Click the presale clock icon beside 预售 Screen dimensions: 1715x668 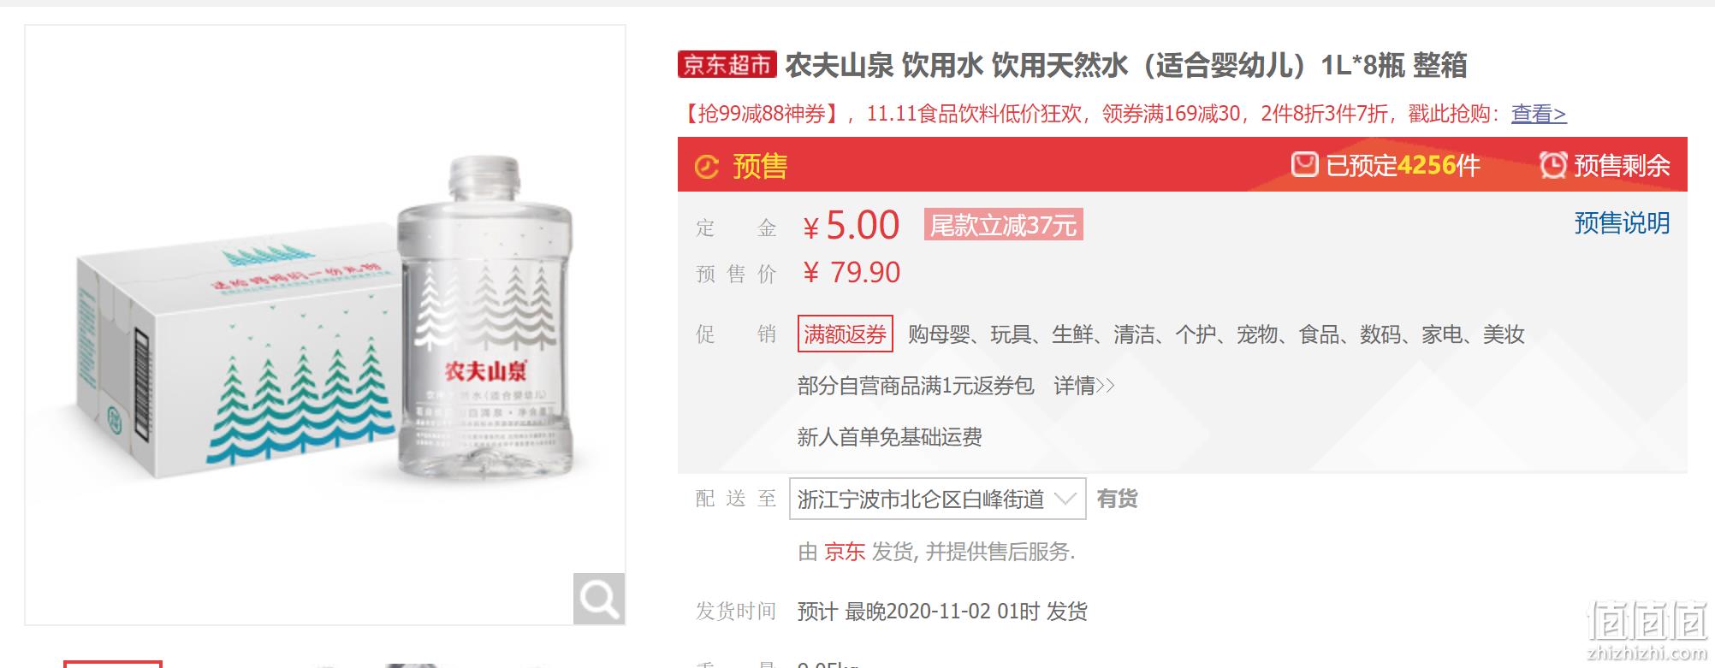pyautogui.click(x=706, y=167)
